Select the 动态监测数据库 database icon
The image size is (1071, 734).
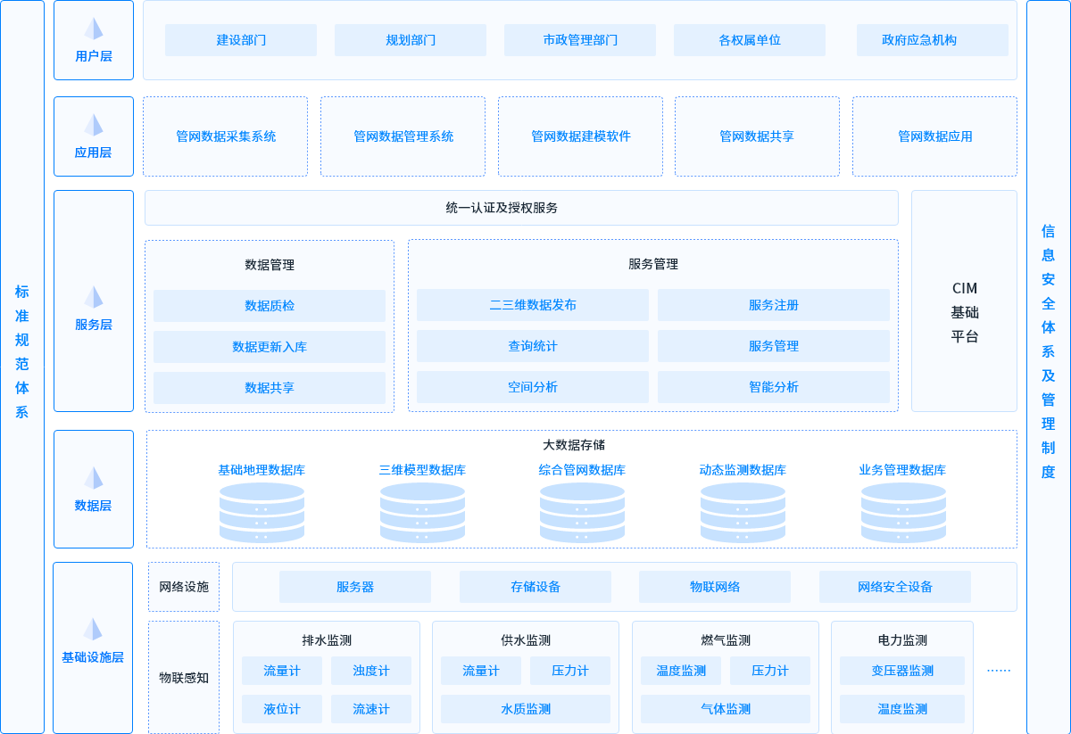pyautogui.click(x=743, y=513)
